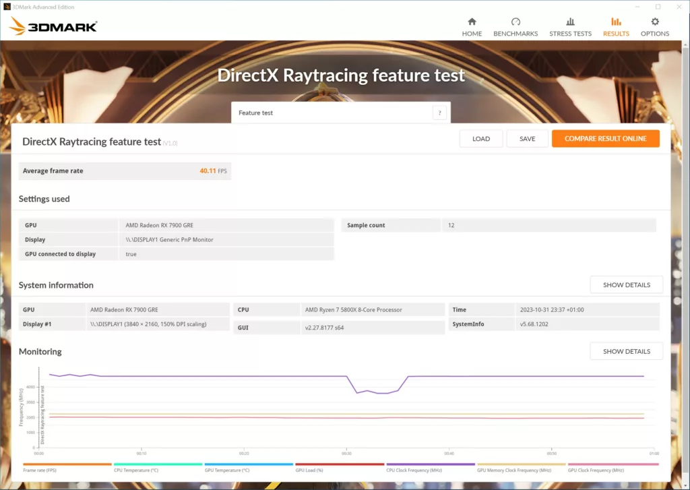Select the Results tab
This screenshot has width=690, height=490.
[616, 27]
